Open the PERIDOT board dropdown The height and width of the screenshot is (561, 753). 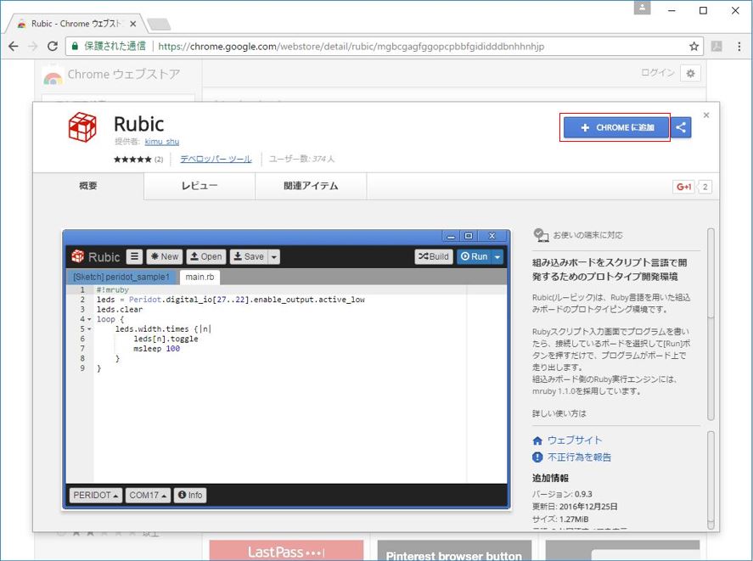96,495
